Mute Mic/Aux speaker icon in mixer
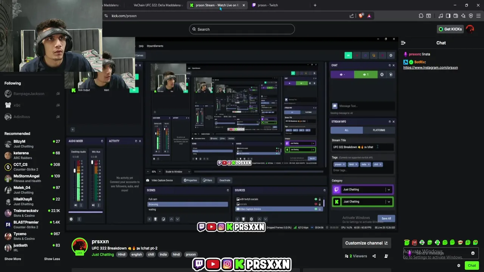The width and height of the screenshot is (484, 272). pyautogui.click(x=93, y=205)
